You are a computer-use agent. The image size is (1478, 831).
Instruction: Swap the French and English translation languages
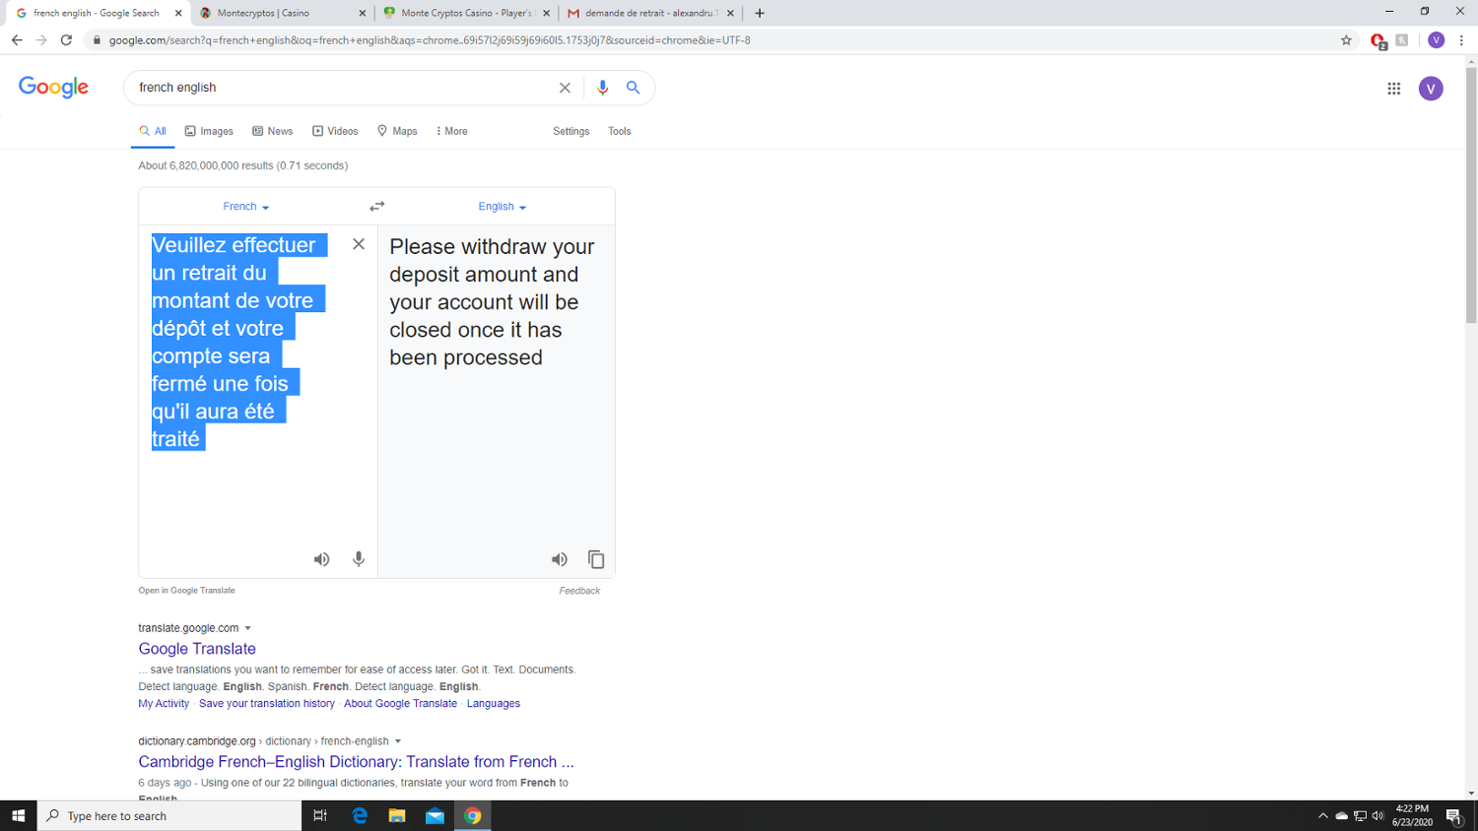(x=376, y=207)
